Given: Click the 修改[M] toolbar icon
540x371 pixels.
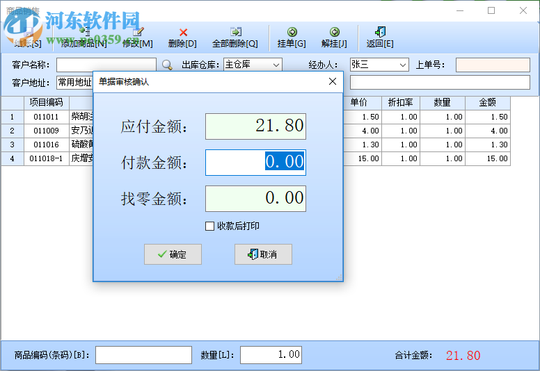Looking at the screenshot, I should [138, 32].
